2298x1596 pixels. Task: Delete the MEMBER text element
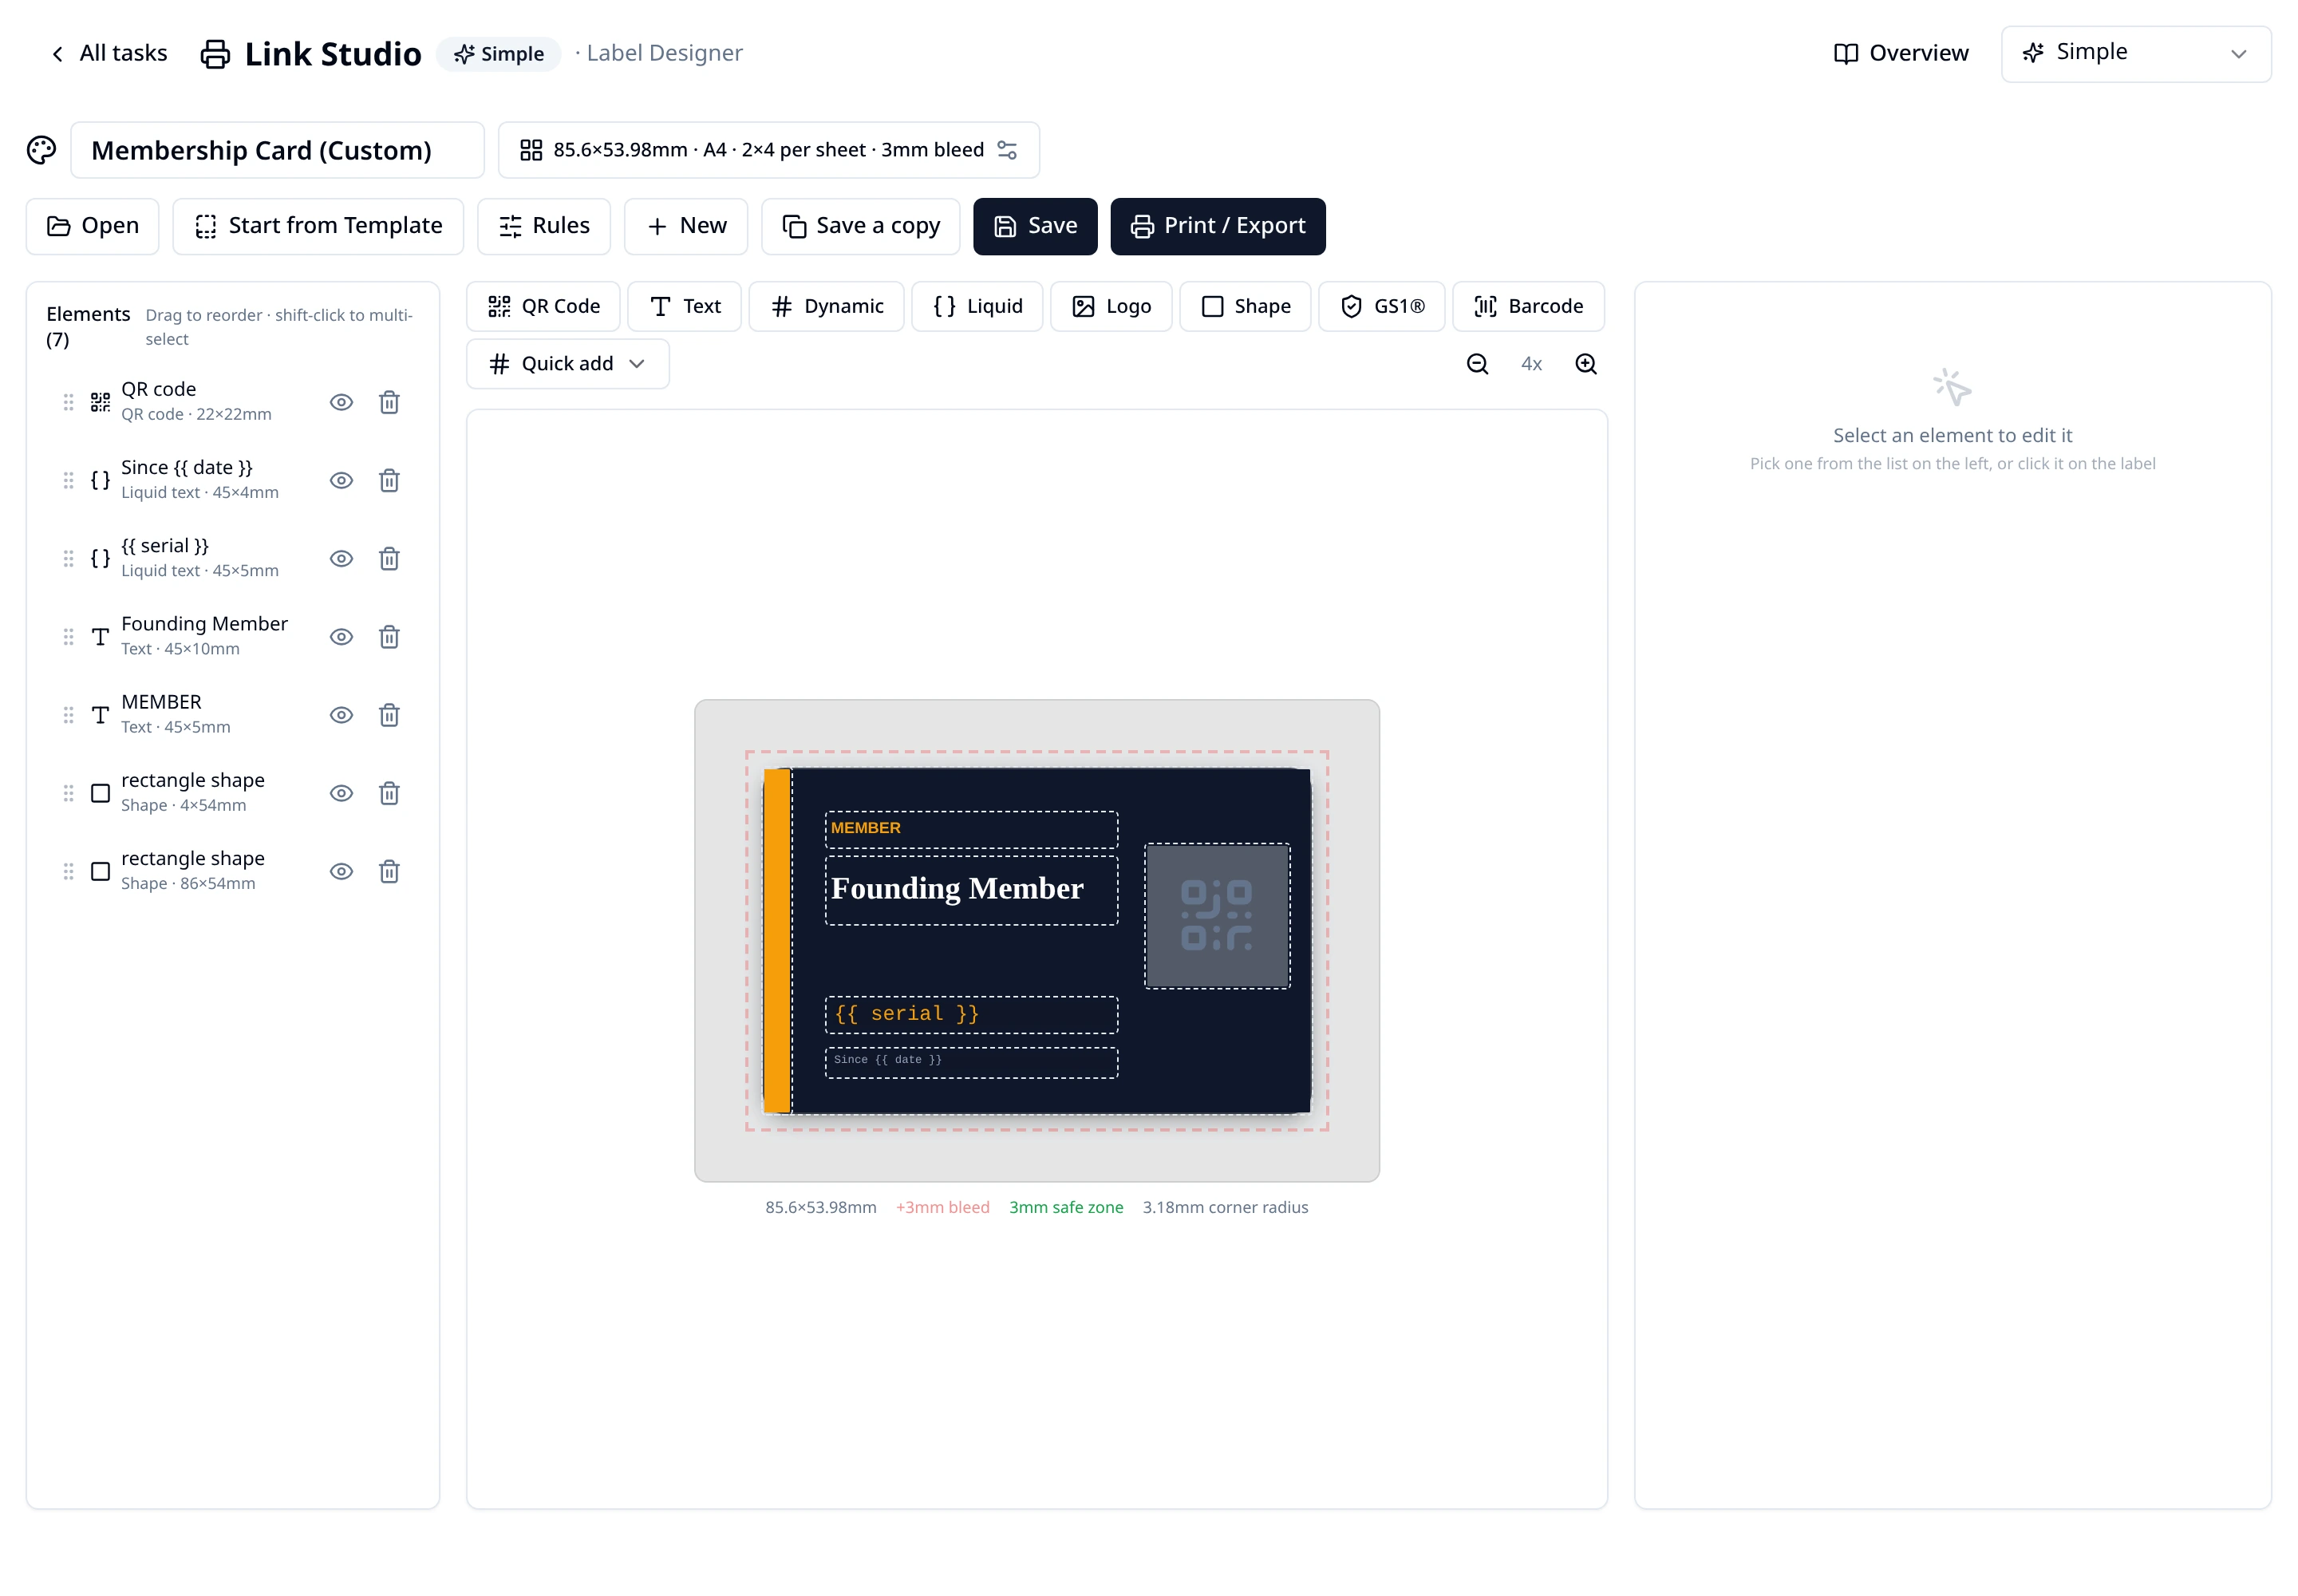[x=389, y=715]
